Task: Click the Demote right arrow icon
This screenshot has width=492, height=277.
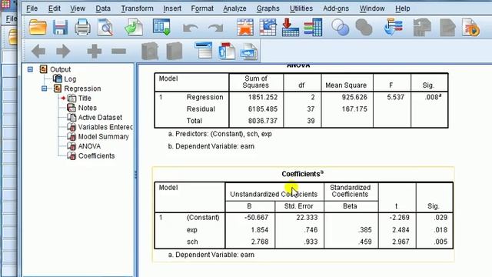Action: (x=63, y=51)
